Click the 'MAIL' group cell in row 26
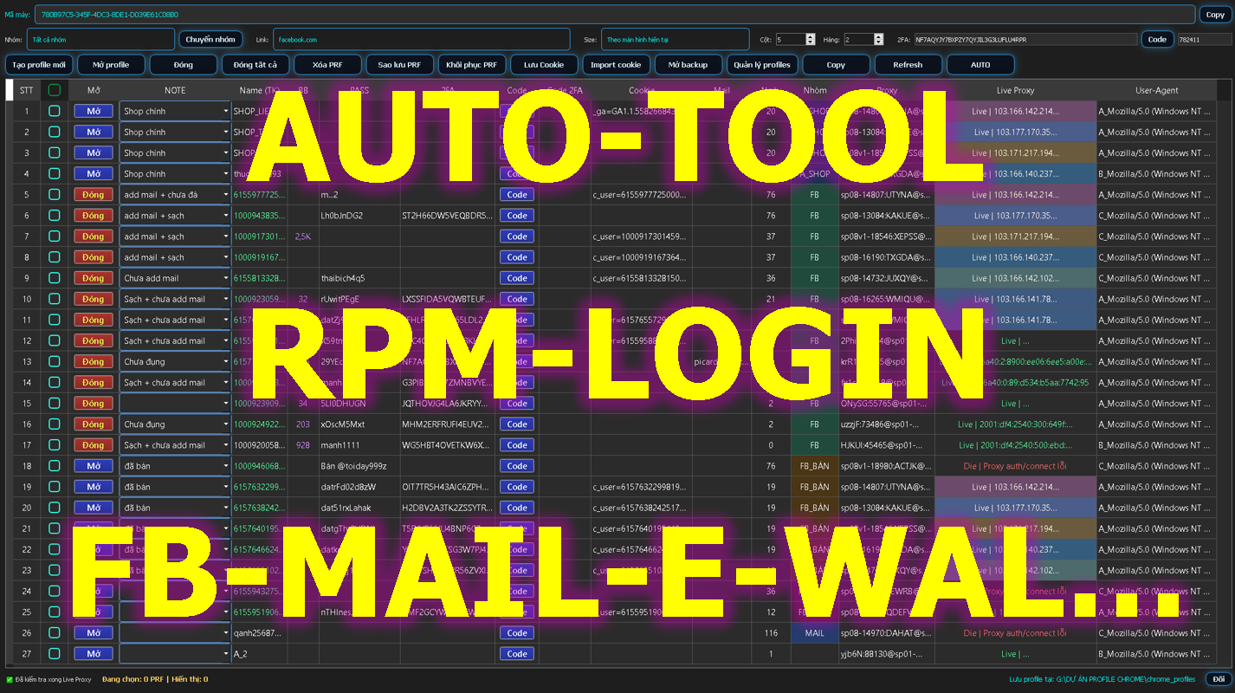 click(x=814, y=632)
